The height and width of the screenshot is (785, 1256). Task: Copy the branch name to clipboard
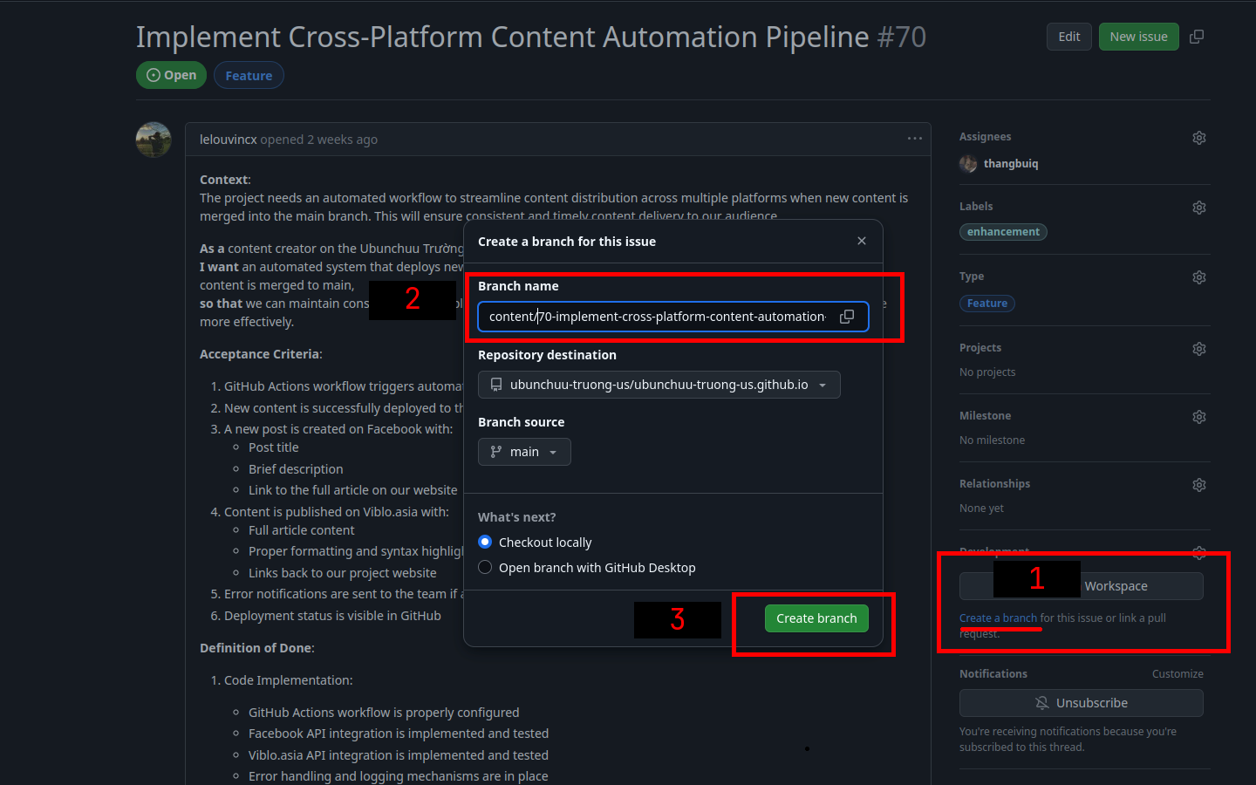click(x=846, y=317)
